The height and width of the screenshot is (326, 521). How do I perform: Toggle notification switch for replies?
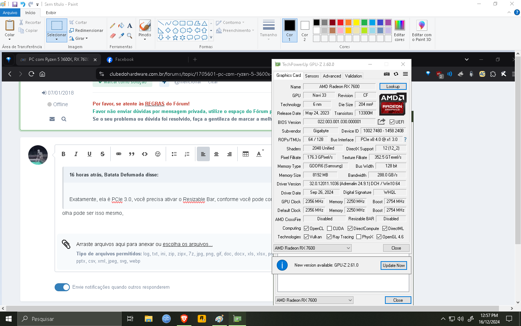(62, 287)
